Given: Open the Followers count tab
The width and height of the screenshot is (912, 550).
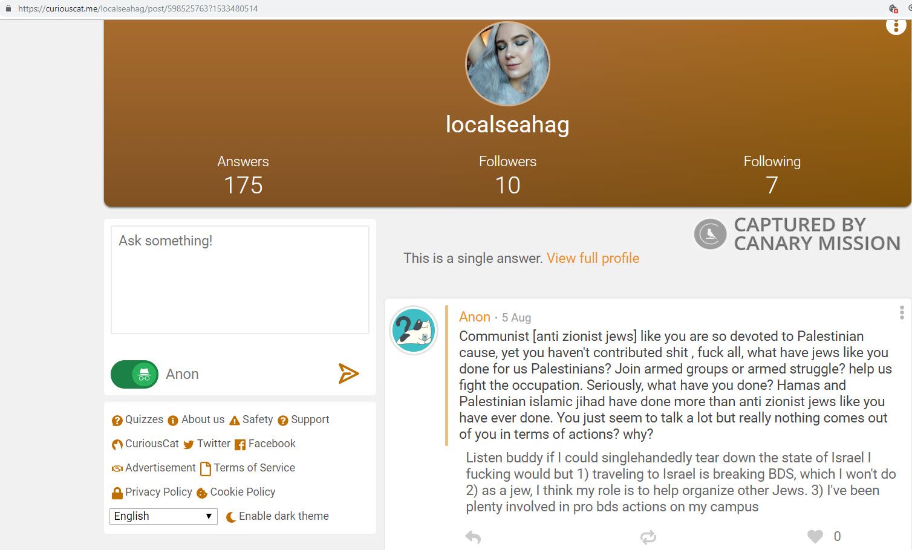Looking at the screenshot, I should [507, 174].
